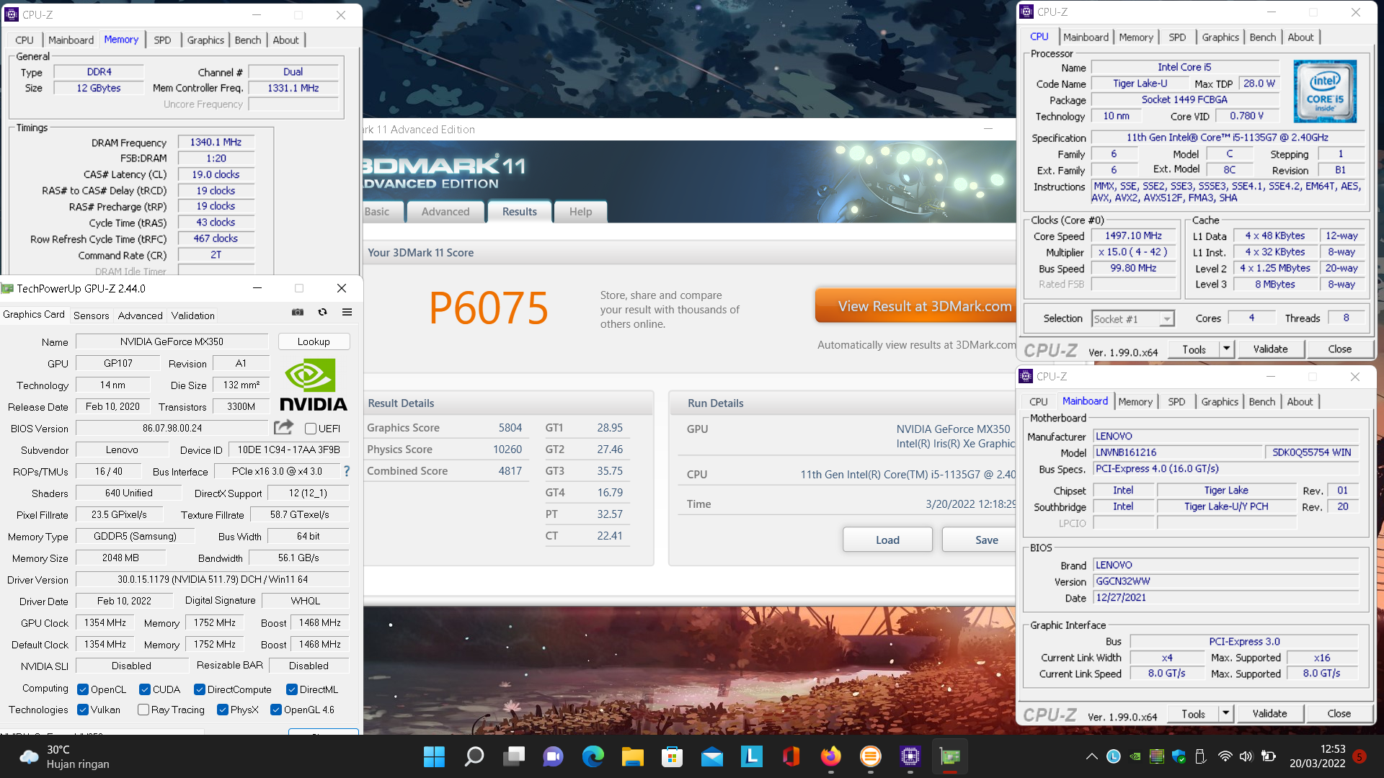The height and width of the screenshot is (778, 1384).
Task: Click the GPU-Z refresh icon
Action: [x=322, y=312]
